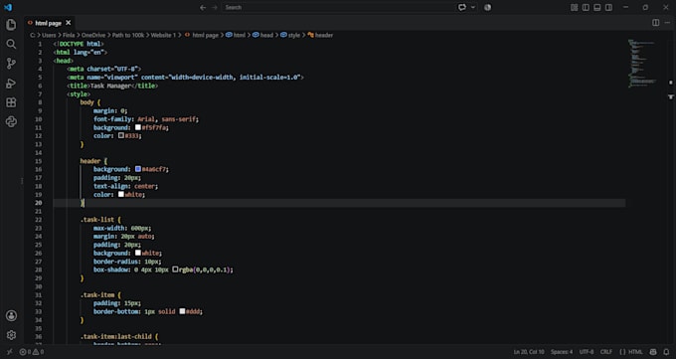Expand the Copilot chat dropdown arrow
The width and height of the screenshot is (676, 359).
click(x=473, y=7)
